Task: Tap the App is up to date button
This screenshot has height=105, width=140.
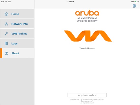Action: click(x=87, y=95)
